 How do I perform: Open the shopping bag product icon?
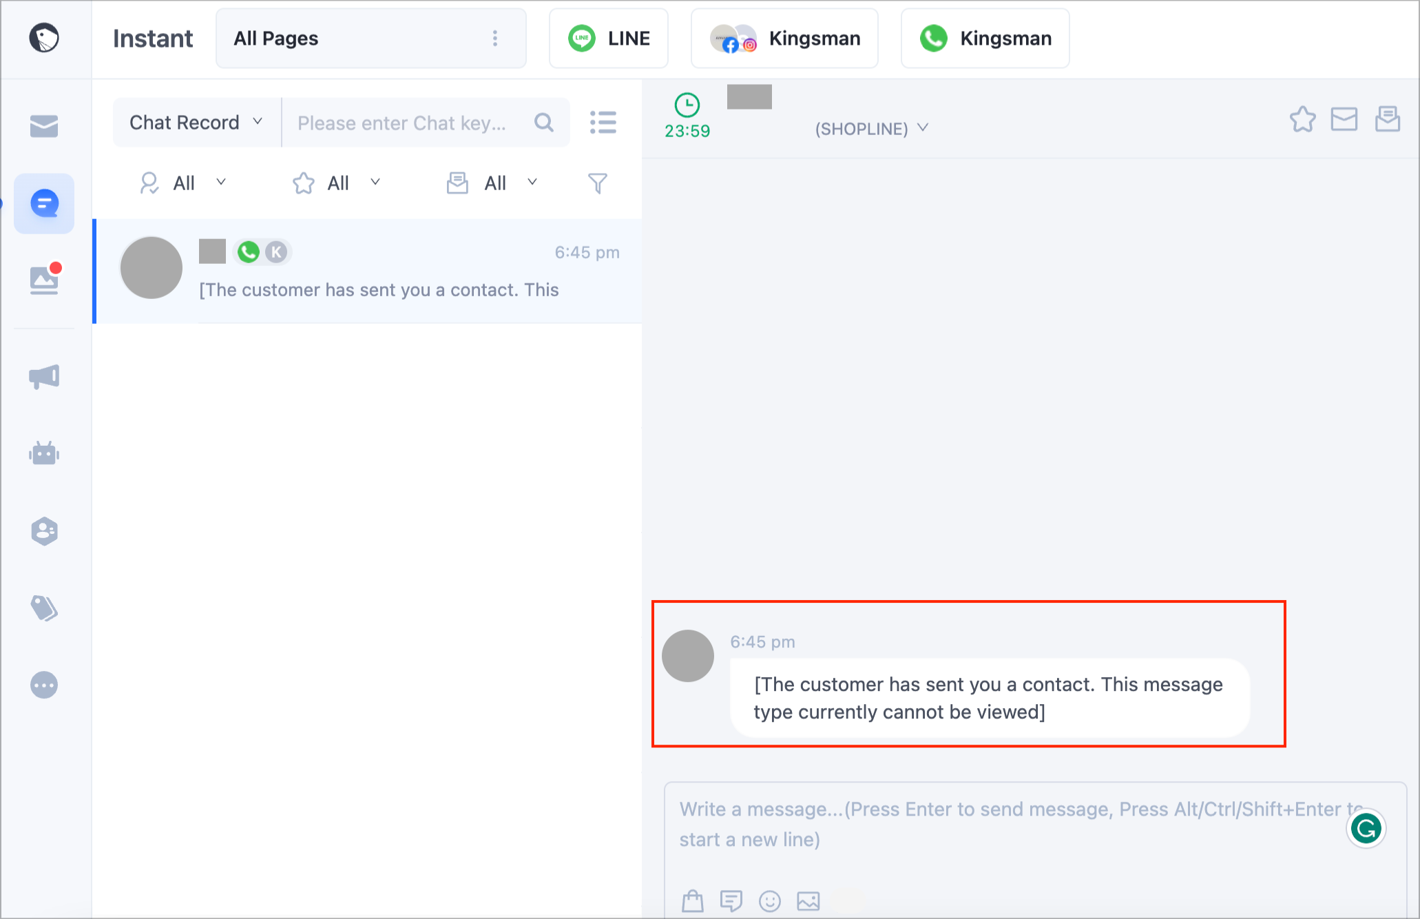[693, 900]
